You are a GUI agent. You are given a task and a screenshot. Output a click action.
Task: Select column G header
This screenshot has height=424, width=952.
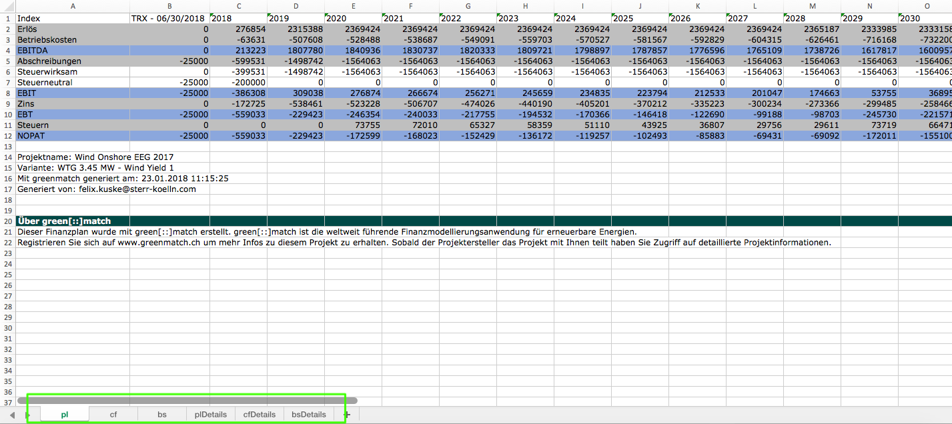(x=468, y=6)
